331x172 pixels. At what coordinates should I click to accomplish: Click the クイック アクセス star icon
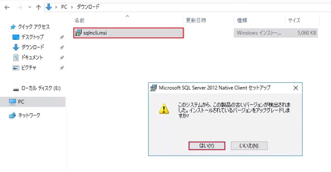point(13,27)
